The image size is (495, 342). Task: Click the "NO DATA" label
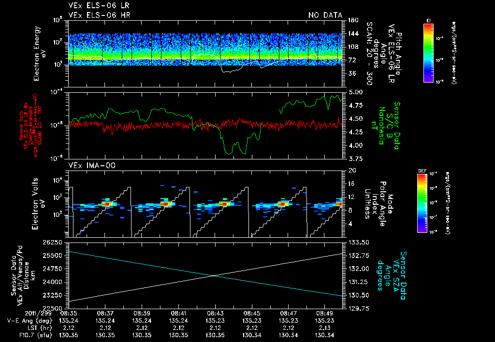(325, 15)
